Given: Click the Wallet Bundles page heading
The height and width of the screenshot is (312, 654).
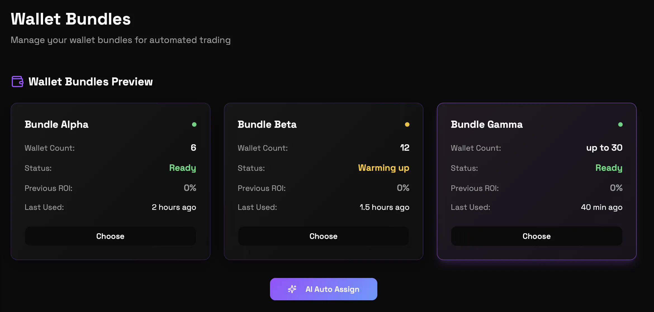Looking at the screenshot, I should (71, 19).
